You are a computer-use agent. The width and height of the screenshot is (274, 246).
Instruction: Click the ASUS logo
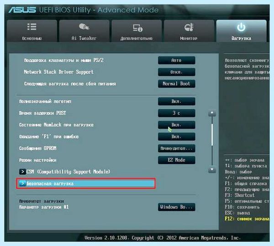pos(22,10)
